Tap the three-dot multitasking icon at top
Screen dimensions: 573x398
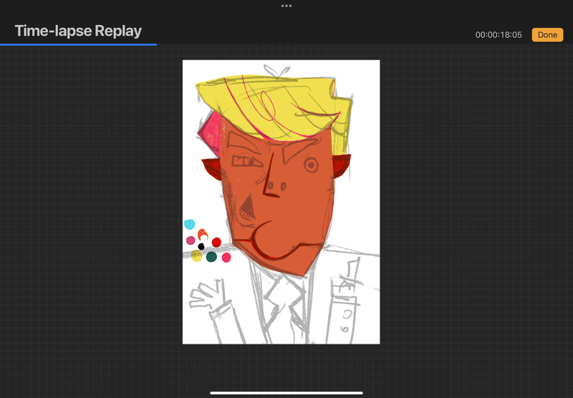pos(286,6)
